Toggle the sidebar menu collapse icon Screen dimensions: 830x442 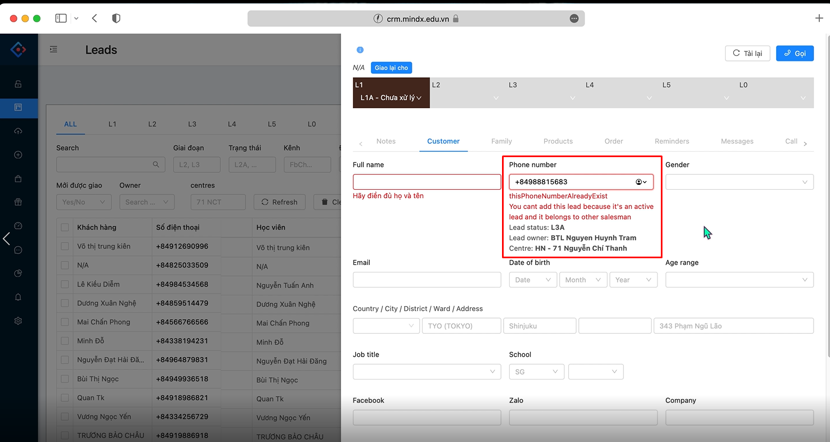click(53, 49)
